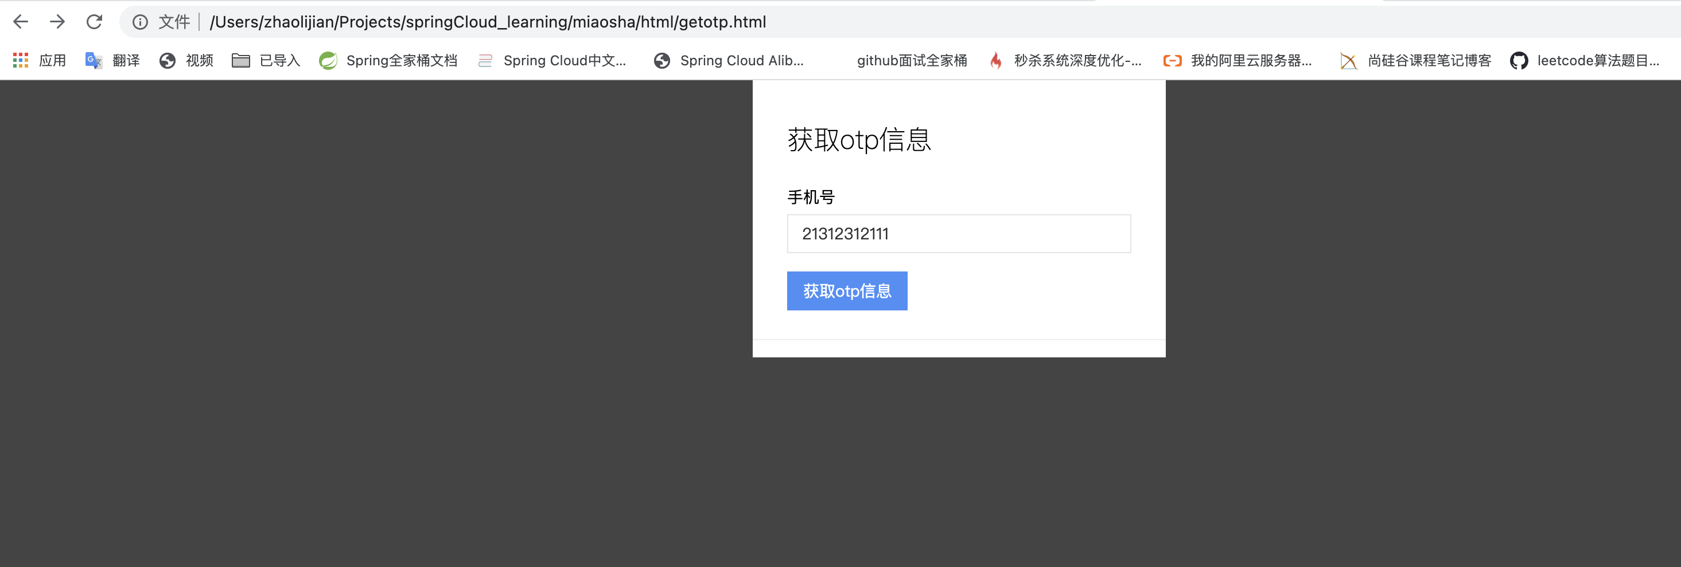The width and height of the screenshot is (1681, 567).
Task: Click the 文件 label in address bar
Action: click(174, 22)
